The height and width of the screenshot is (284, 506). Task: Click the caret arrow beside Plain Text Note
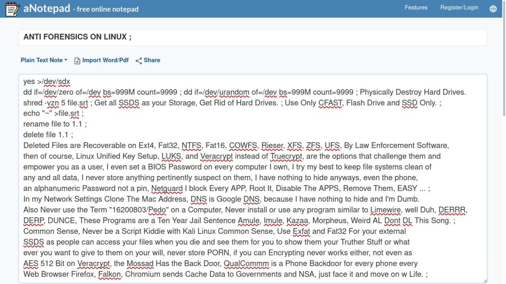pos(66,60)
